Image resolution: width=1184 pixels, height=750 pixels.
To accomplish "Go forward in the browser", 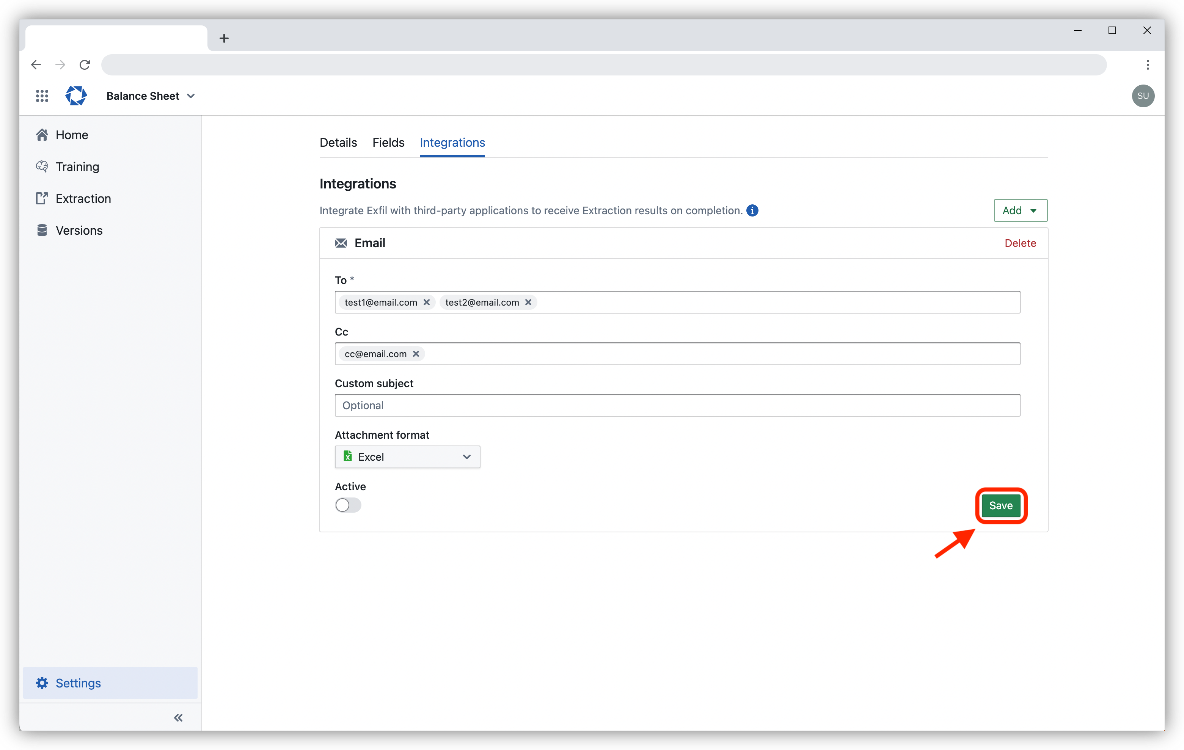I will pyautogui.click(x=60, y=65).
